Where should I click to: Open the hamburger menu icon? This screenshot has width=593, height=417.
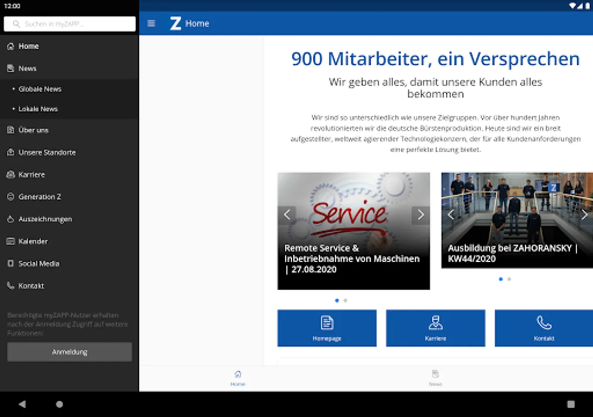(x=151, y=23)
